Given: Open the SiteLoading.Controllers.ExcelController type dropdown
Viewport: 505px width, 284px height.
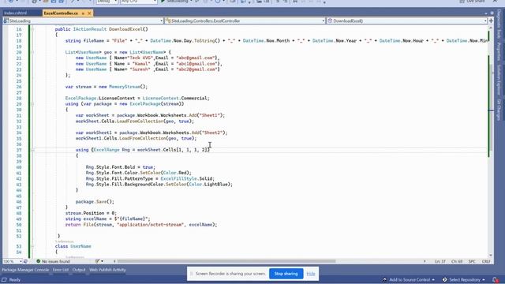Looking at the screenshot, I should coord(245,21).
